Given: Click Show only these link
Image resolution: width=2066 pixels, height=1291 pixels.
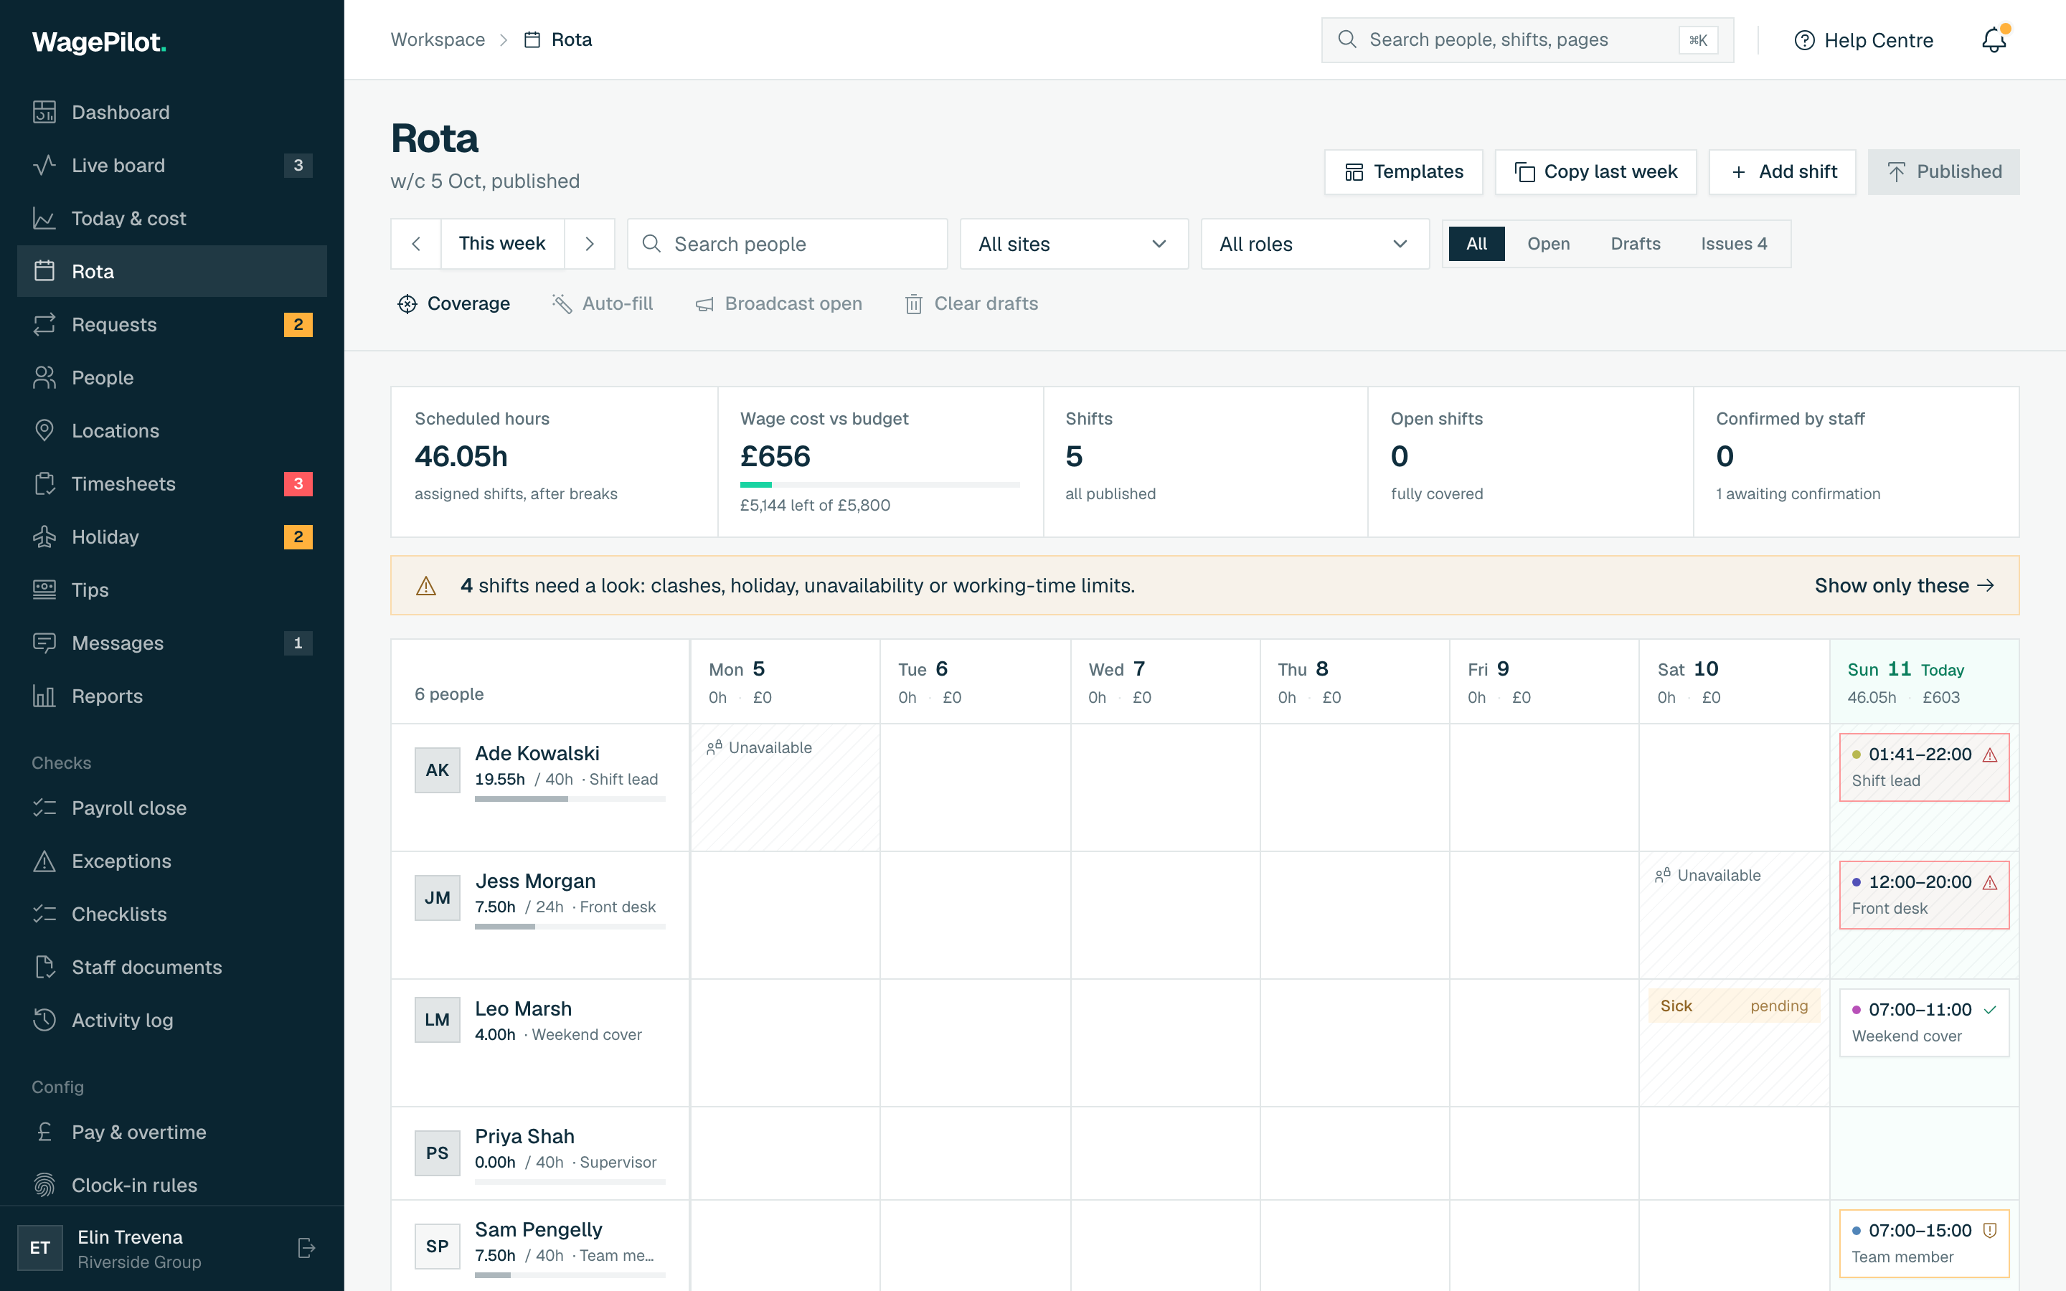Looking at the screenshot, I should click(x=1904, y=586).
